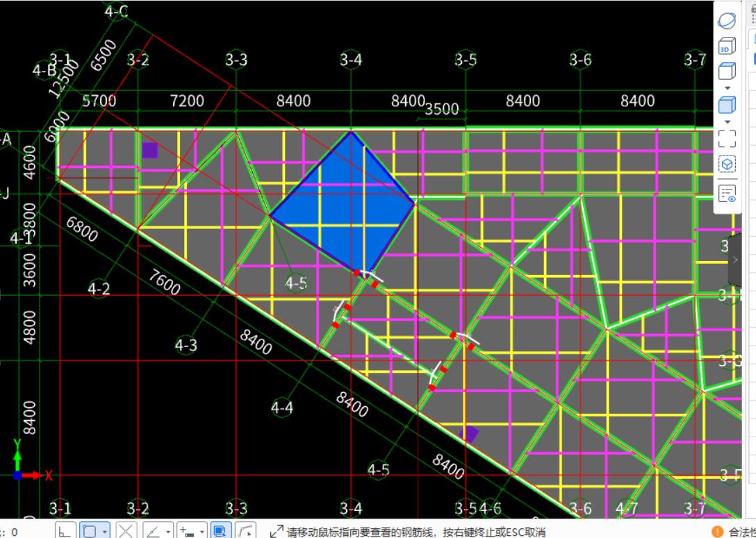Toggle the X intersection snap icon
The height and width of the screenshot is (538, 756).
pos(125,531)
